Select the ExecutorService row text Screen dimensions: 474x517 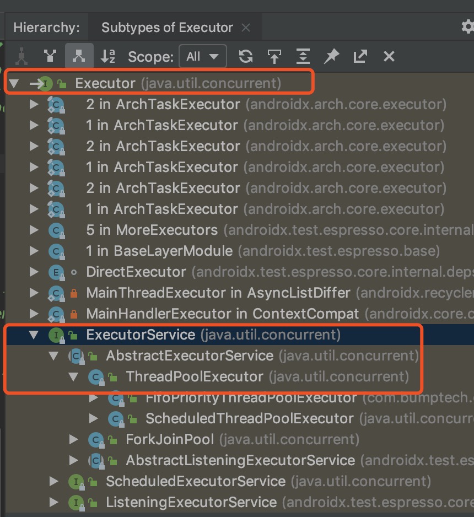click(x=213, y=335)
